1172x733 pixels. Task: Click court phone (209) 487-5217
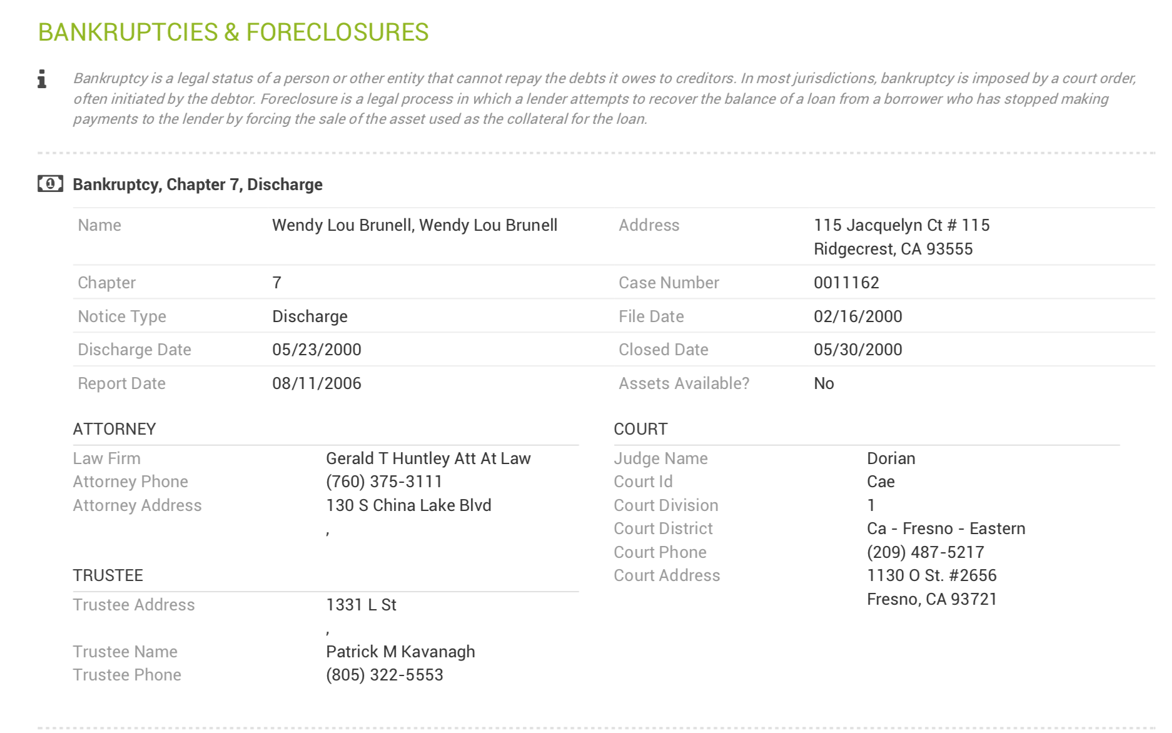point(926,552)
